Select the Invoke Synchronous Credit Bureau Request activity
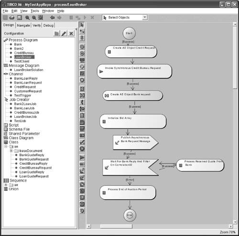The height and width of the screenshot is (236, 239). pos(134,71)
